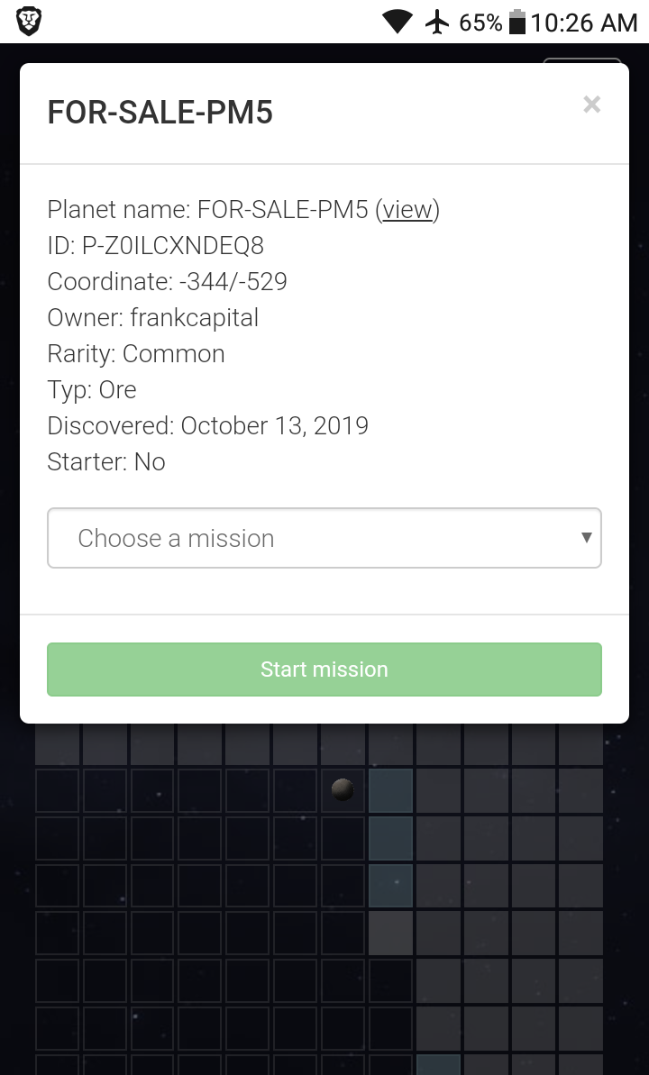This screenshot has height=1075, width=649.
Task: Click the dark planet icon on the map grid
Action: (x=343, y=790)
